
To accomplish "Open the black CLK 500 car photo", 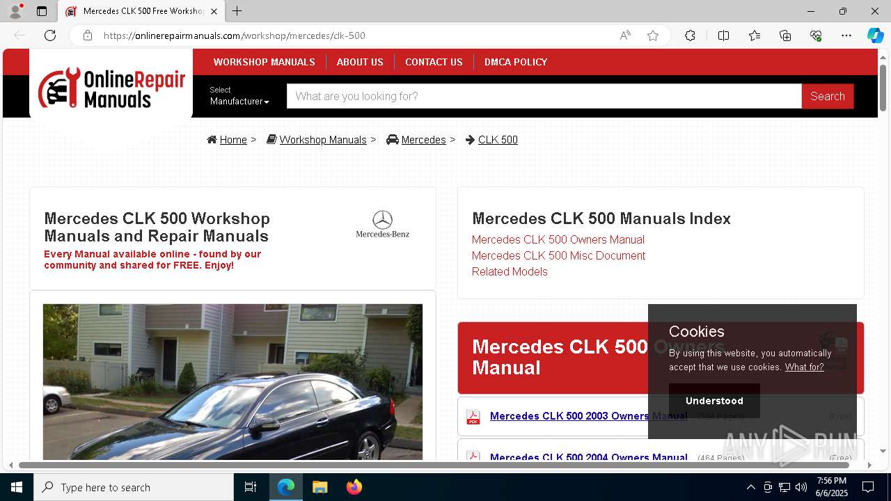I will pyautogui.click(x=232, y=381).
